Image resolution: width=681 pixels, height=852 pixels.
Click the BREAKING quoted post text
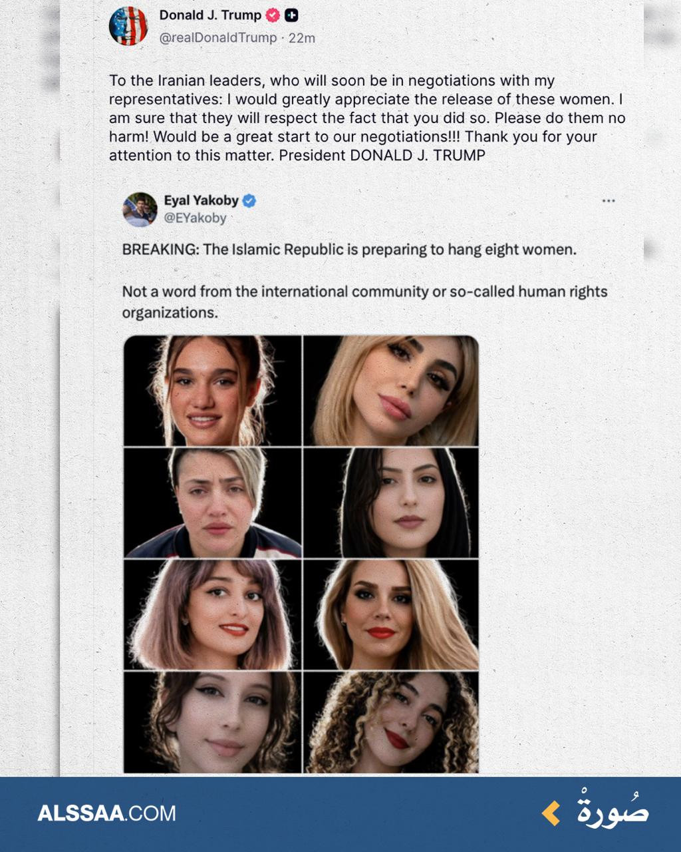click(x=349, y=250)
